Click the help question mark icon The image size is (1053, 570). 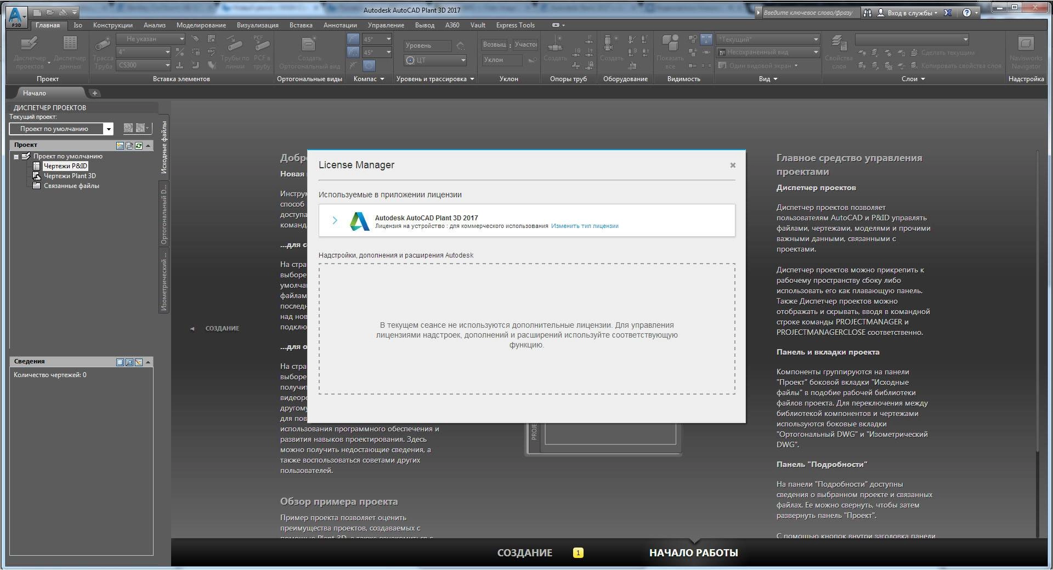pos(966,13)
